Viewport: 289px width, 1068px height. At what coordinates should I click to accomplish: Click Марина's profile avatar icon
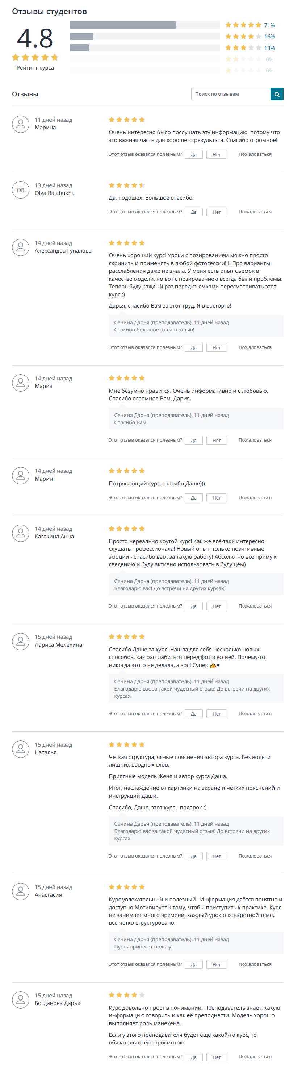pyautogui.click(x=20, y=124)
